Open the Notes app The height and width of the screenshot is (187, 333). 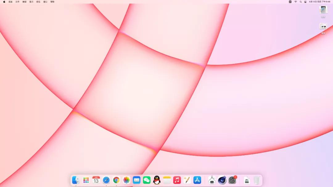pos(167,180)
